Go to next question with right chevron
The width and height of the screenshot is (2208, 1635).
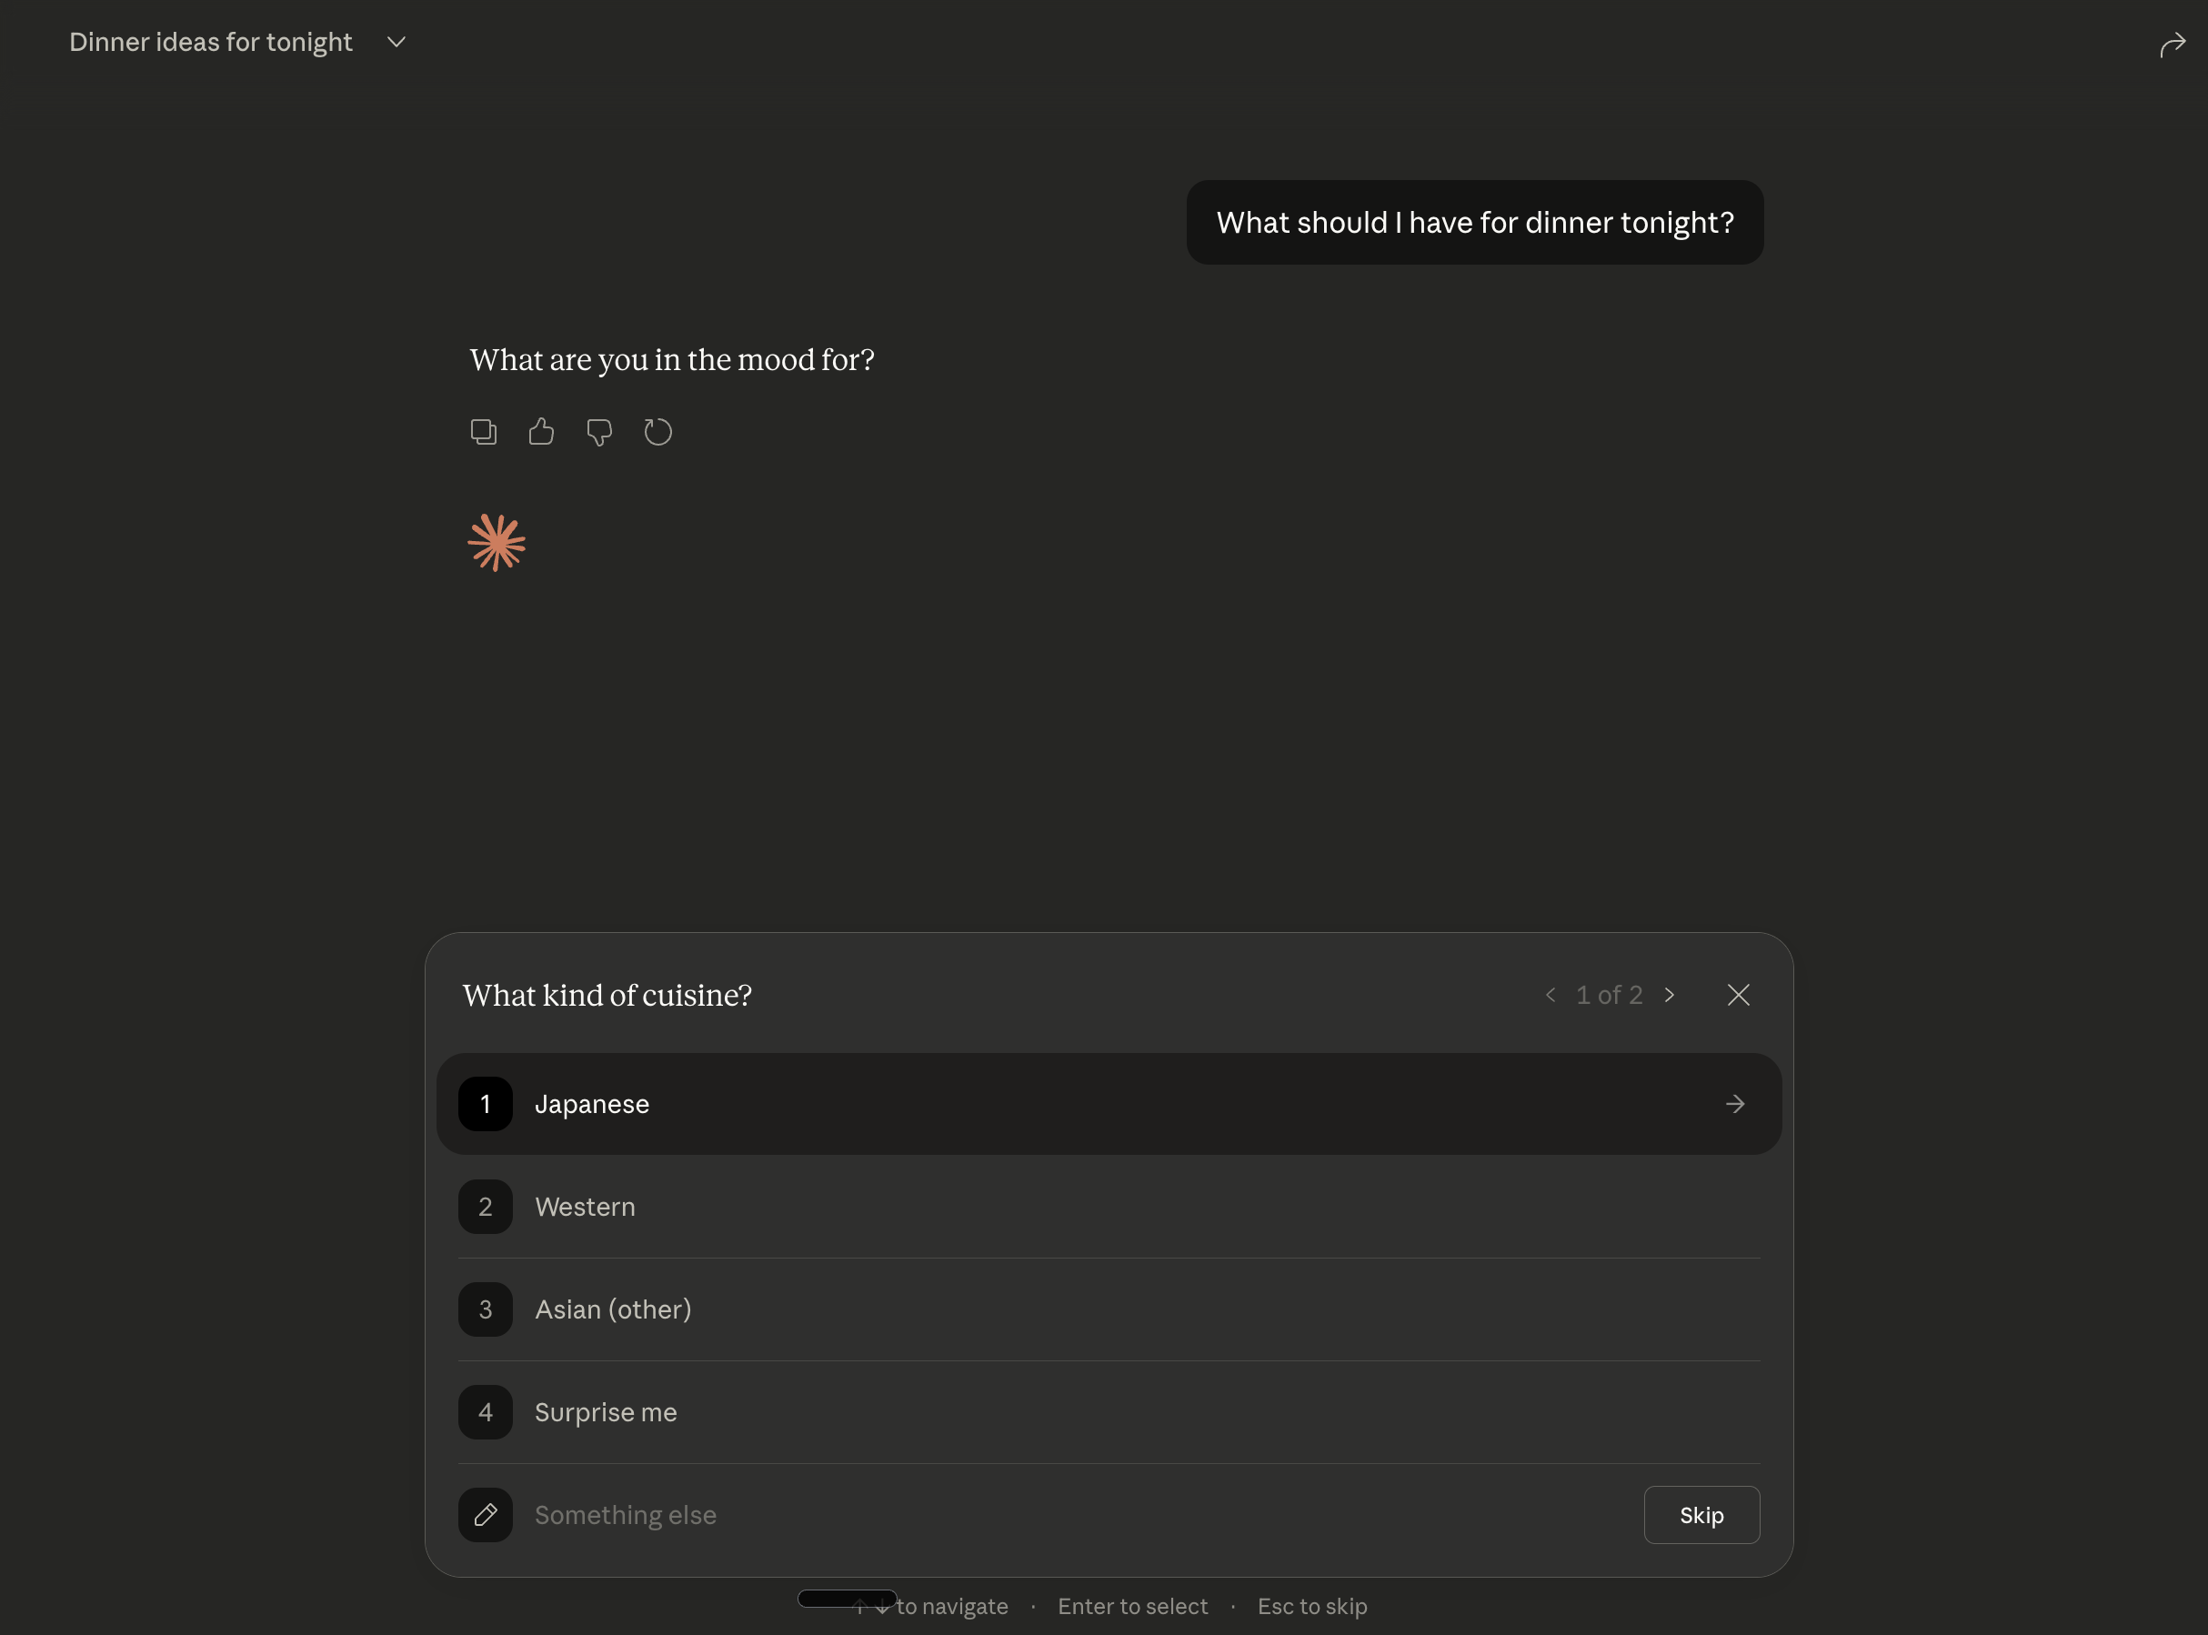[x=1670, y=995]
